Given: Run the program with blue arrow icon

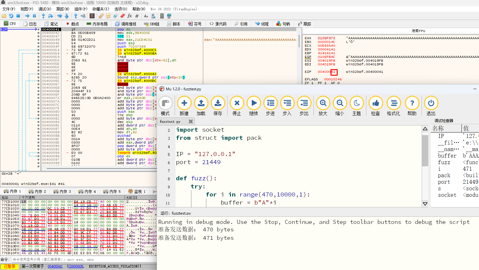Looking at the screenshot, I should click(x=27, y=16).
